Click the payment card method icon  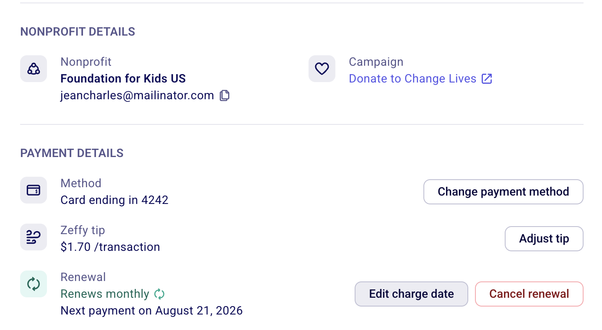click(x=34, y=190)
